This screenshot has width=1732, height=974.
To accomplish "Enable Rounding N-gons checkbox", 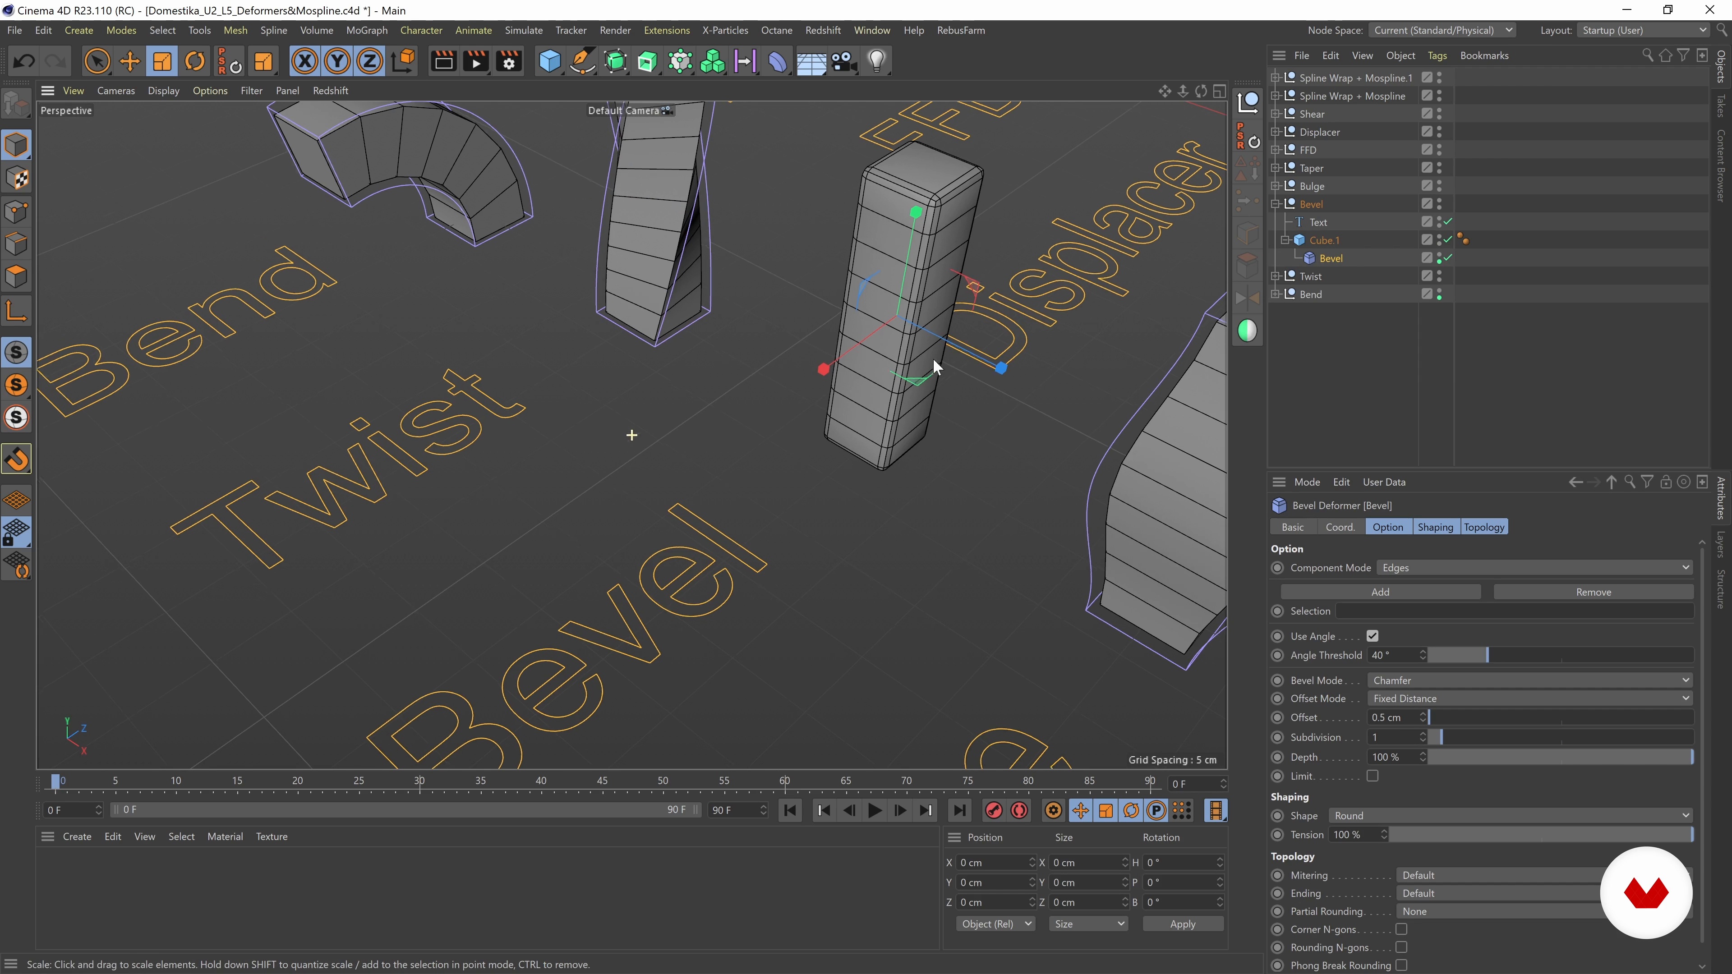I will [1401, 947].
